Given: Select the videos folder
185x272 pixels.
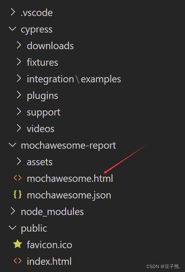Looking at the screenshot, I should [x=41, y=129].
